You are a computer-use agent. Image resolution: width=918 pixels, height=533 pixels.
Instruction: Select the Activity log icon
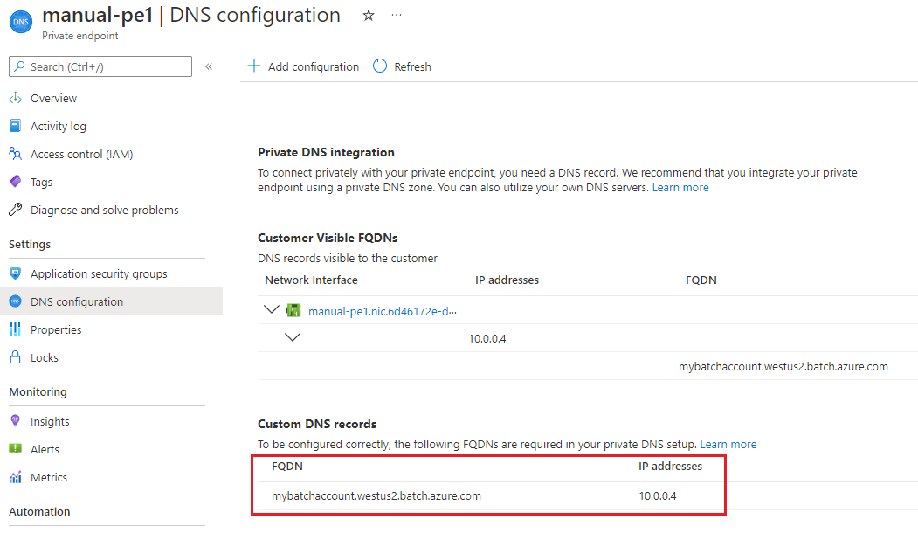coord(15,126)
